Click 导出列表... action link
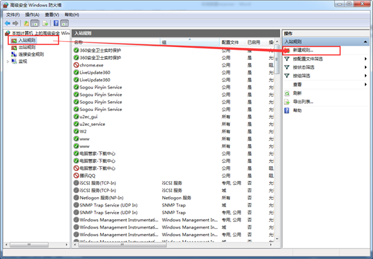The image size is (373, 259). pyautogui.click(x=303, y=102)
